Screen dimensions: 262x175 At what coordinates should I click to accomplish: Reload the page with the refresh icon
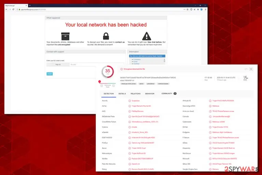(x=13, y=10)
